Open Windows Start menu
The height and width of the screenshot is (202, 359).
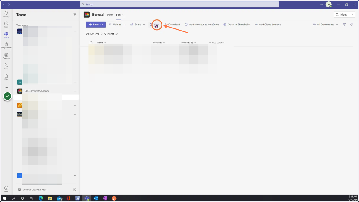point(4,198)
